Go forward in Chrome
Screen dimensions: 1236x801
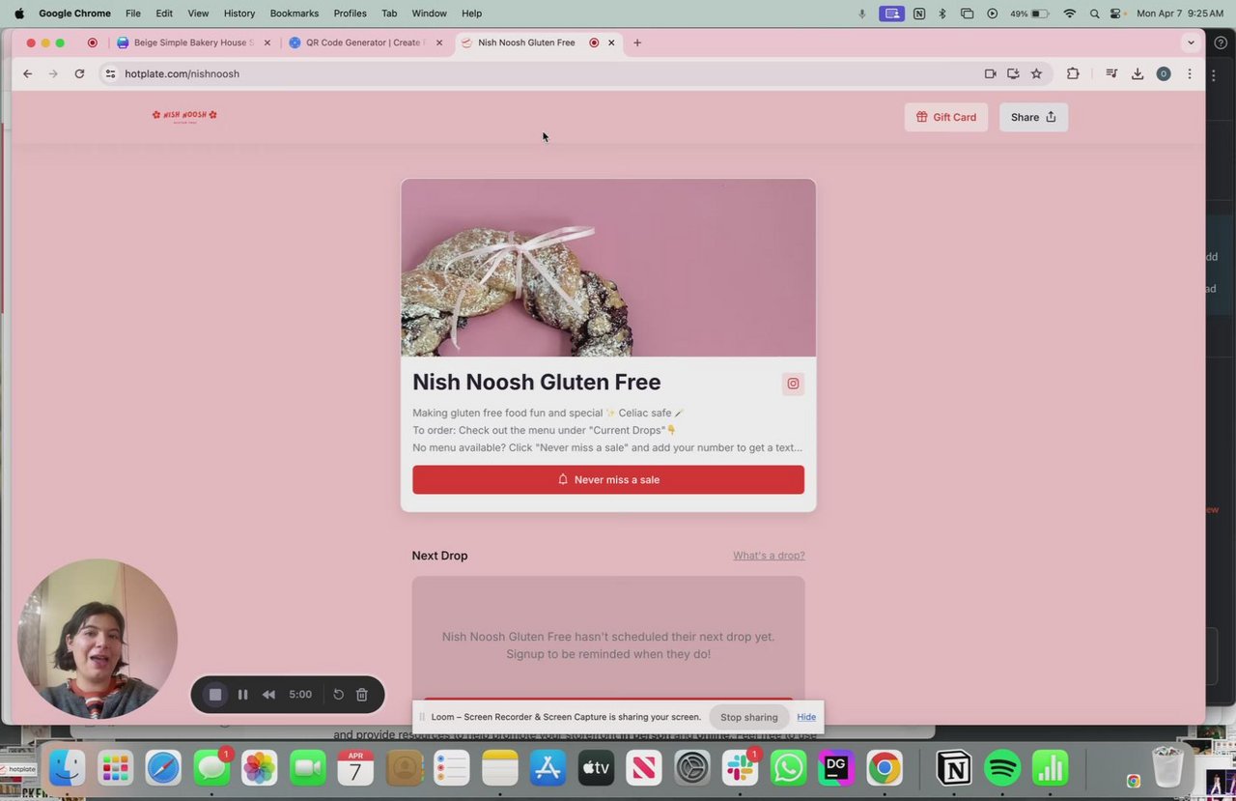53,73
